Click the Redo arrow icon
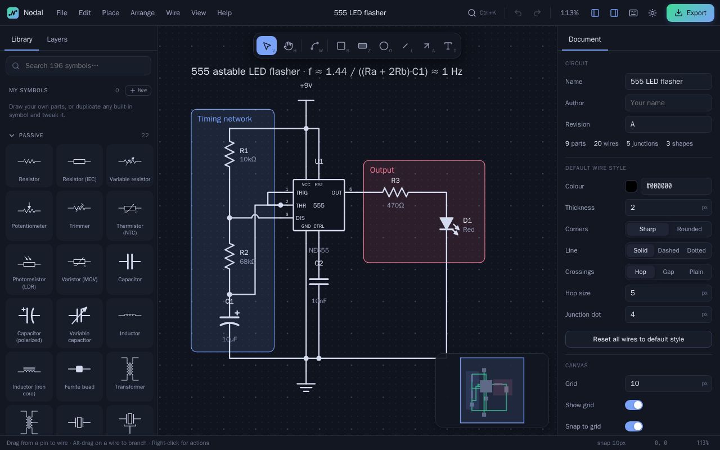This screenshot has width=720, height=450. 537,13
